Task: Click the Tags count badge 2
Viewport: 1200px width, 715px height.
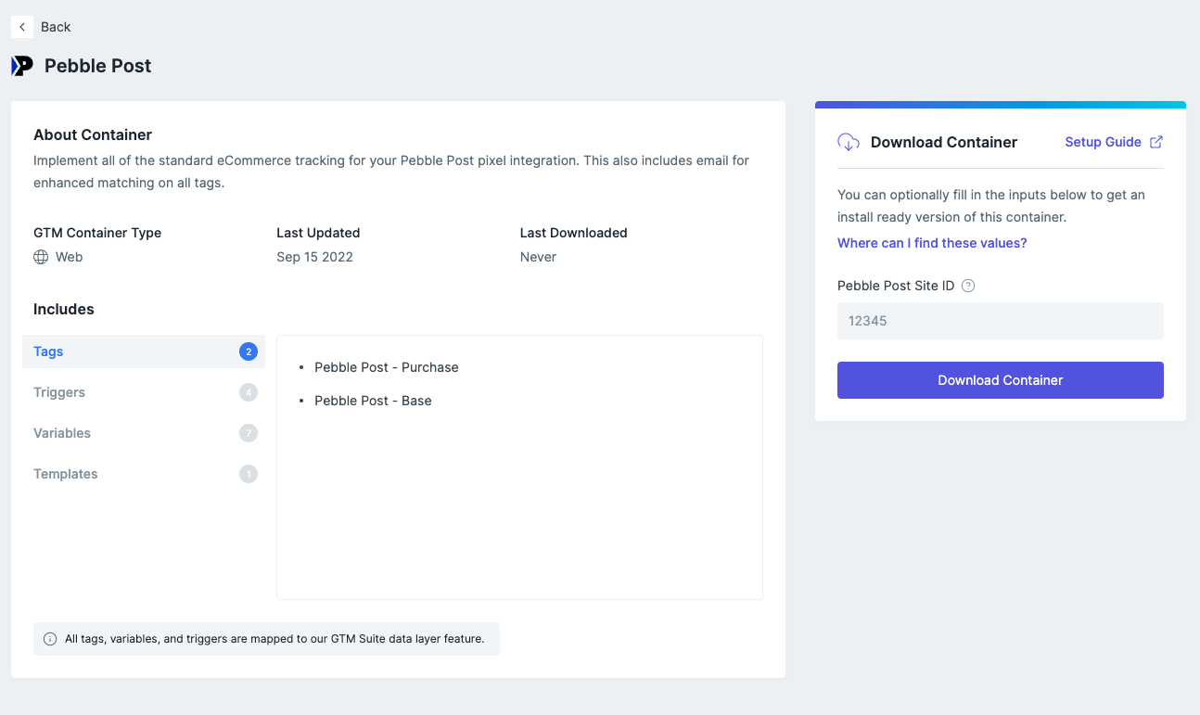Action: pos(249,351)
